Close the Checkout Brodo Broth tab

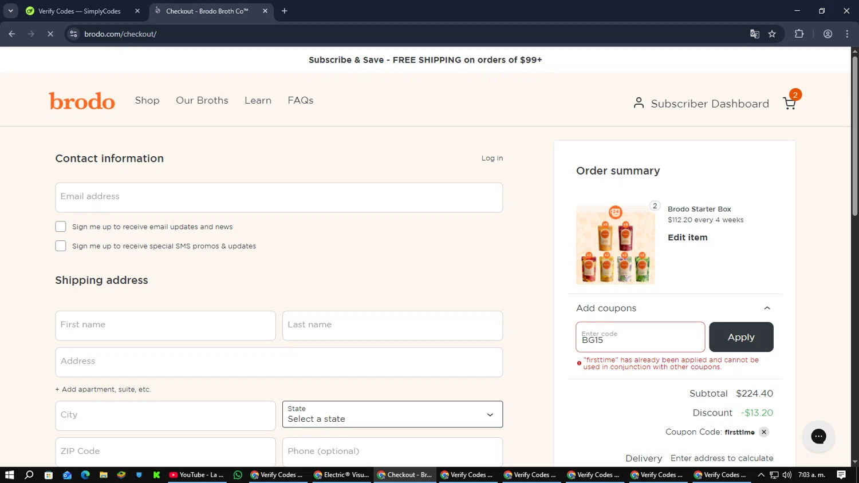[x=265, y=11]
